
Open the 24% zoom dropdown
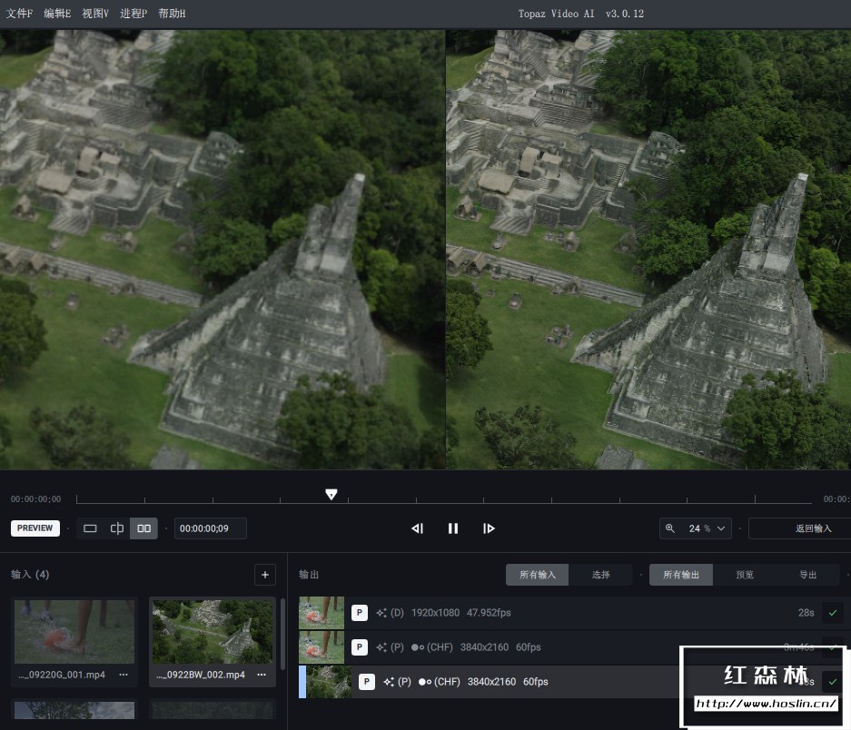[x=698, y=528]
